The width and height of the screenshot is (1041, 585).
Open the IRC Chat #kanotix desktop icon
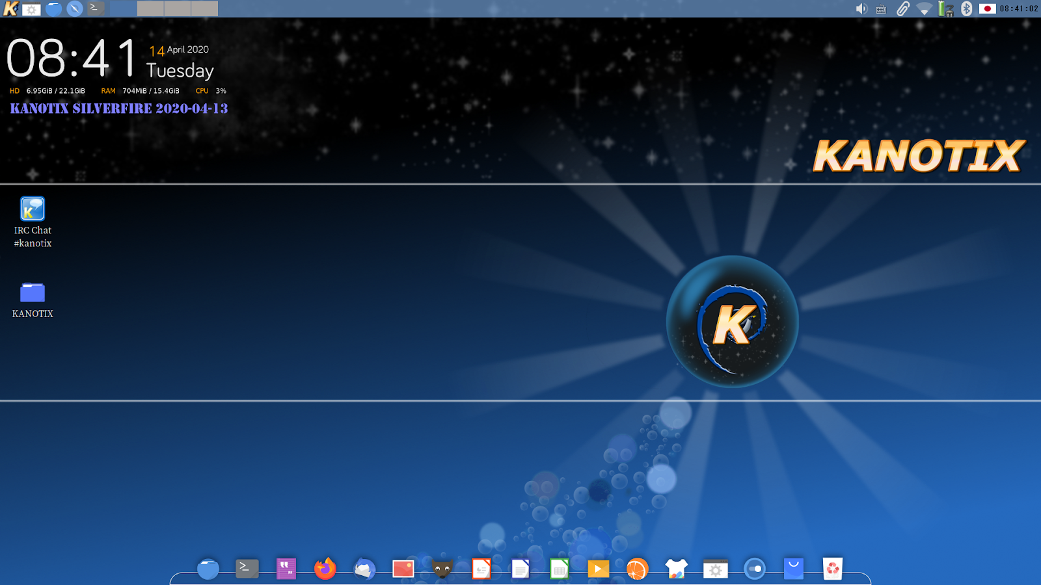(33, 222)
